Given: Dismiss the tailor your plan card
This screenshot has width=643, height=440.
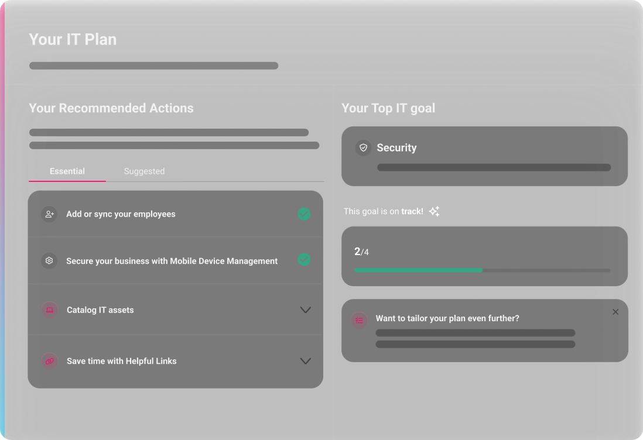Looking at the screenshot, I should click(x=615, y=312).
